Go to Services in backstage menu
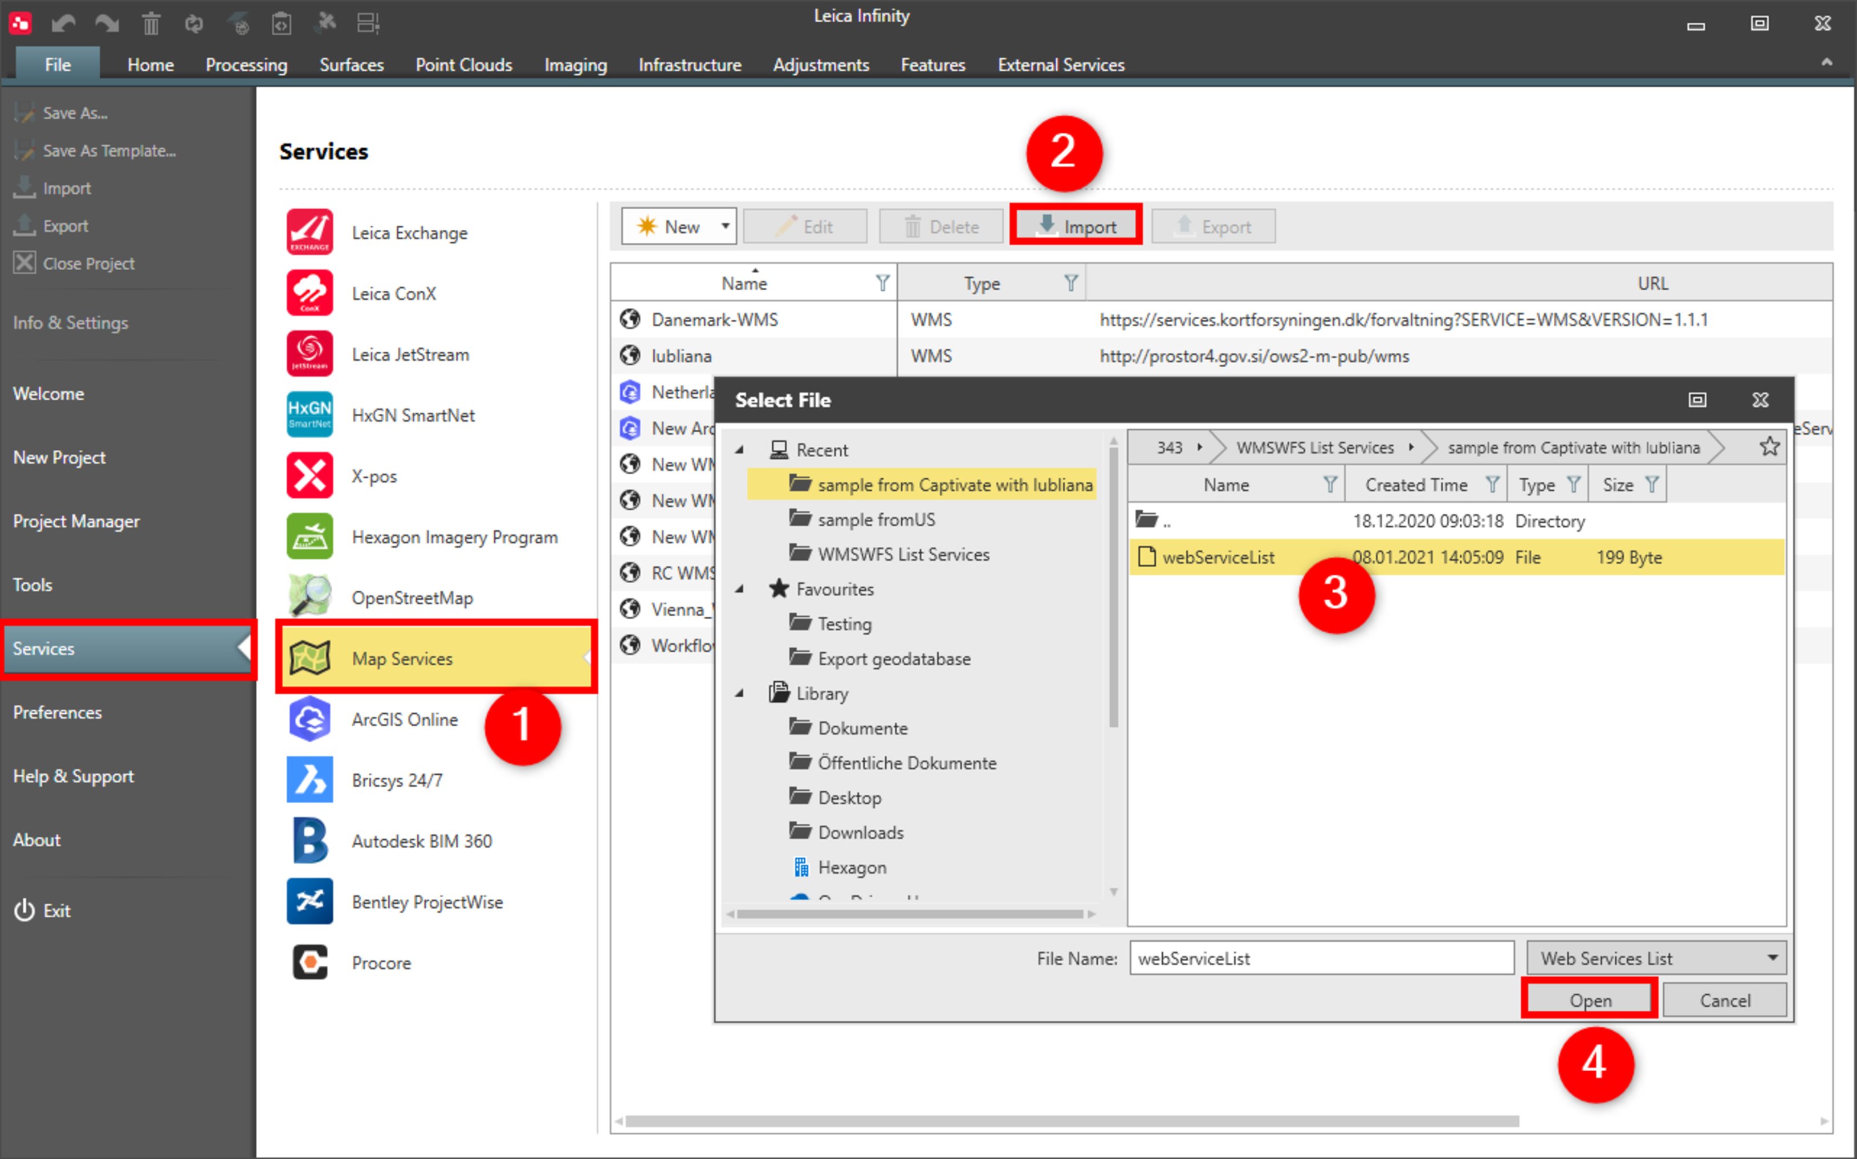 [x=127, y=649]
